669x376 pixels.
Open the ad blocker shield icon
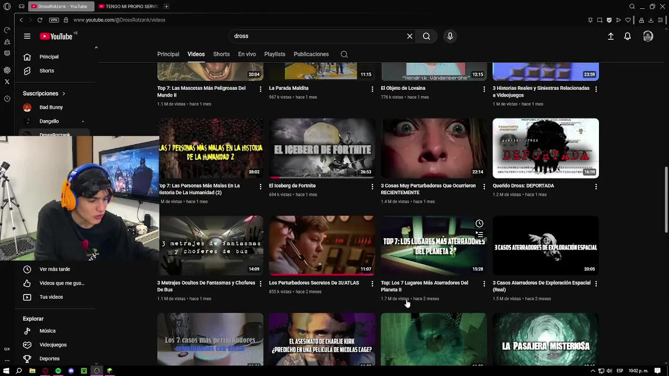click(609, 20)
